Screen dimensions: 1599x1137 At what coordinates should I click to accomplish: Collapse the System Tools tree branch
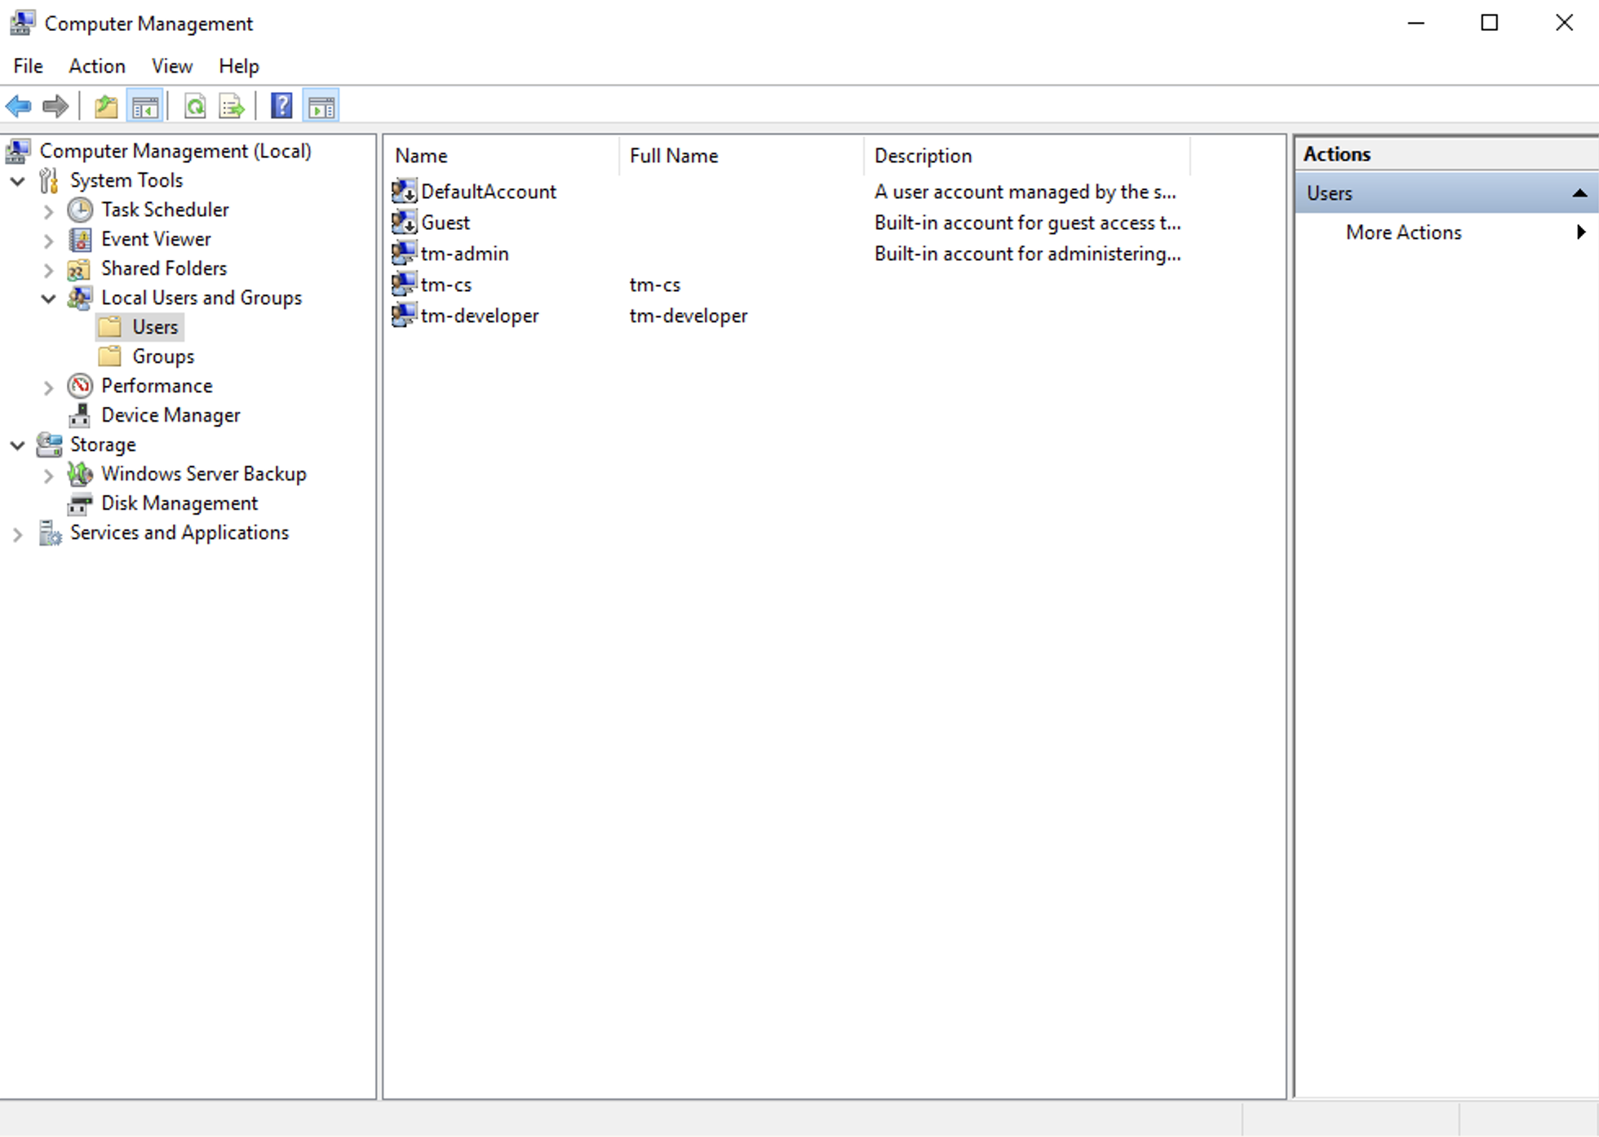pos(18,181)
